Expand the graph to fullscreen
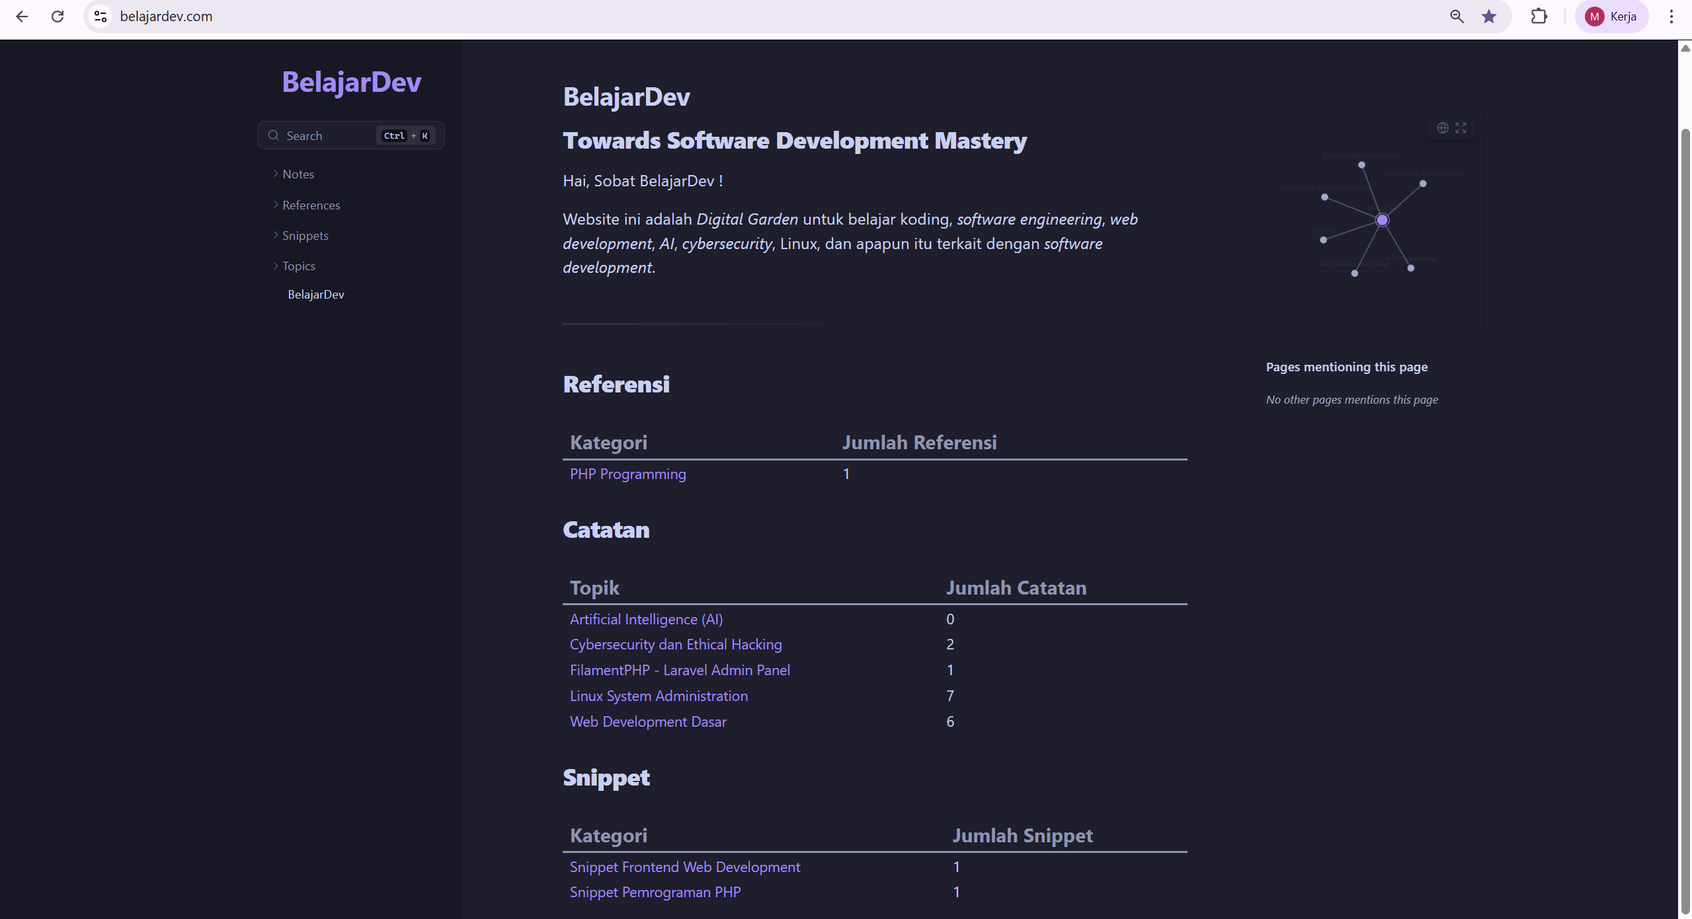The height and width of the screenshot is (919, 1692). (x=1461, y=128)
